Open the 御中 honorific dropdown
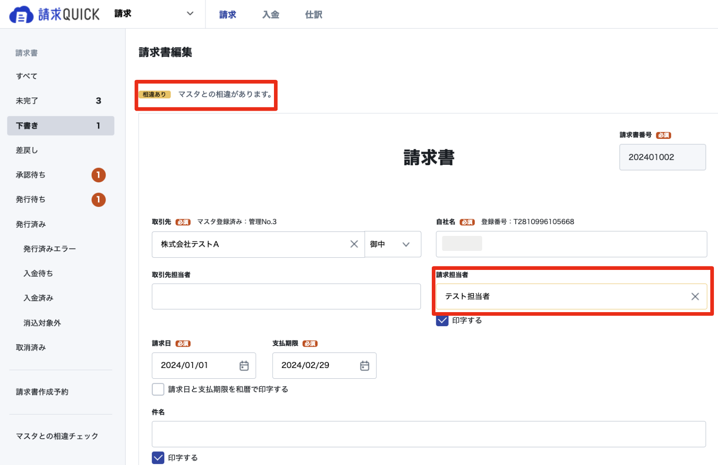The height and width of the screenshot is (465, 718). (x=393, y=244)
